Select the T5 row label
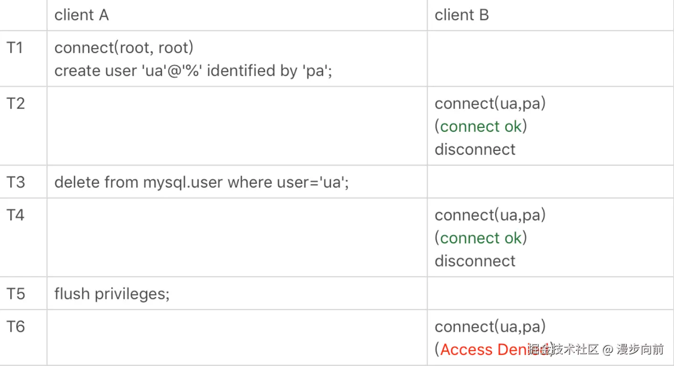Image resolution: width=674 pixels, height=366 pixels. click(15, 294)
